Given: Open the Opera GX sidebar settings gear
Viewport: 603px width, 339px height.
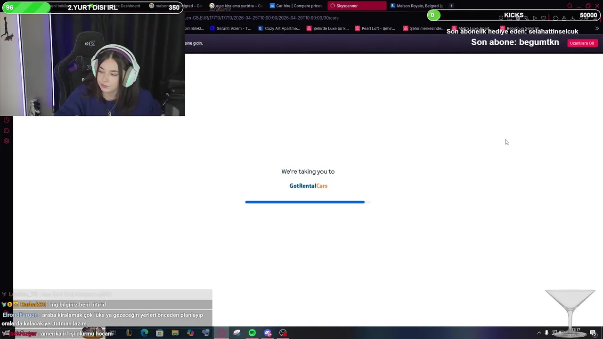Looking at the screenshot, I should tap(7, 141).
